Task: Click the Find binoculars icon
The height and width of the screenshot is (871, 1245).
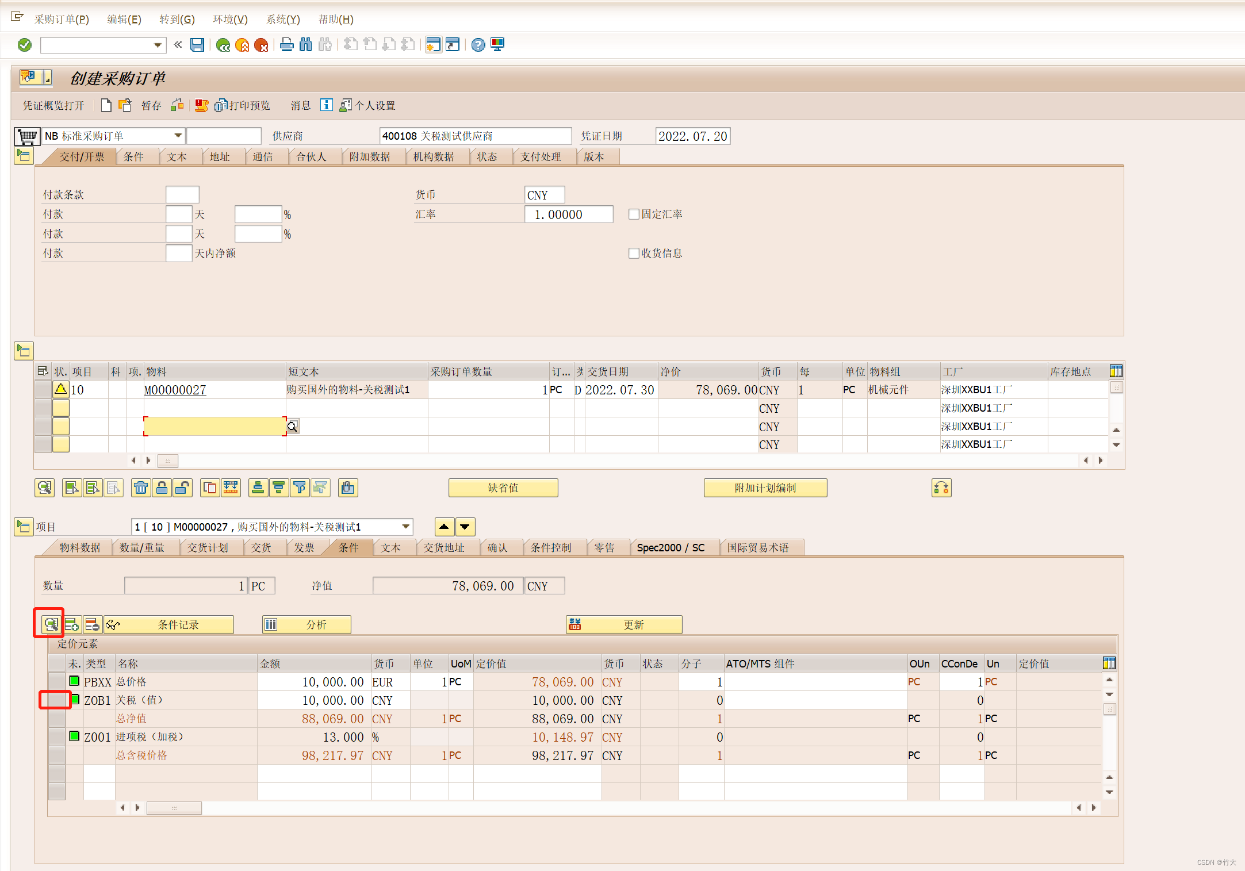Action: [x=306, y=45]
